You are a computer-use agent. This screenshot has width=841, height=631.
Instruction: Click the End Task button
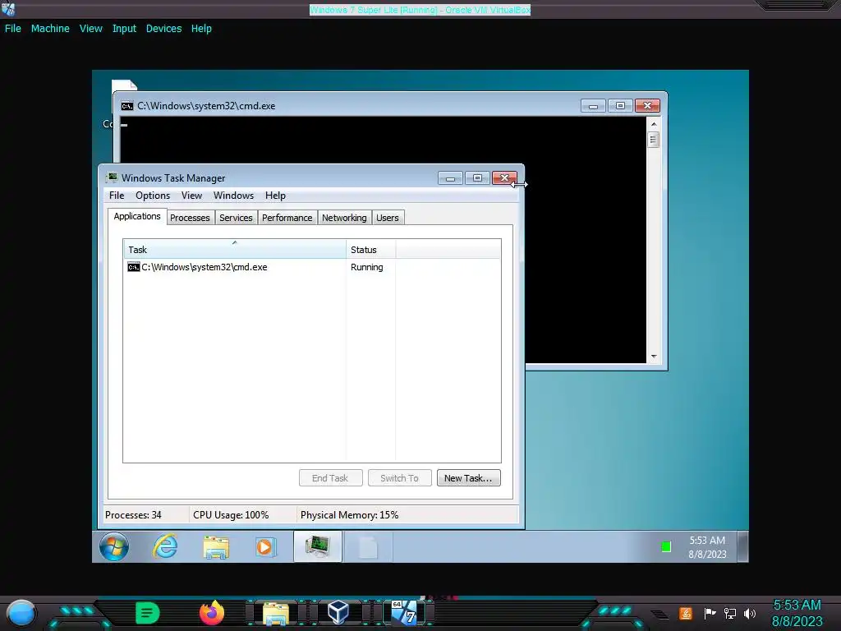[330, 478]
